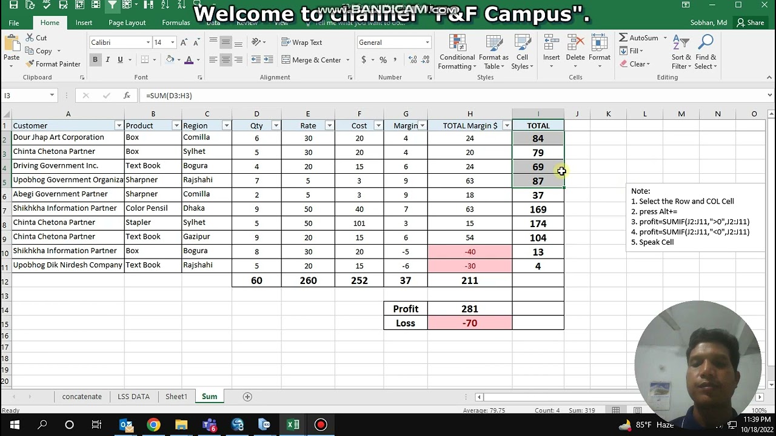Open the Fill dropdown in Editing group
Screen dimensions: 776x436
click(x=631, y=51)
